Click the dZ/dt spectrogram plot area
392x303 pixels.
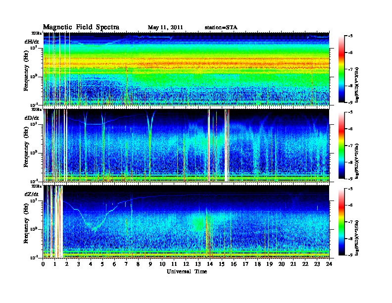pos(186,222)
